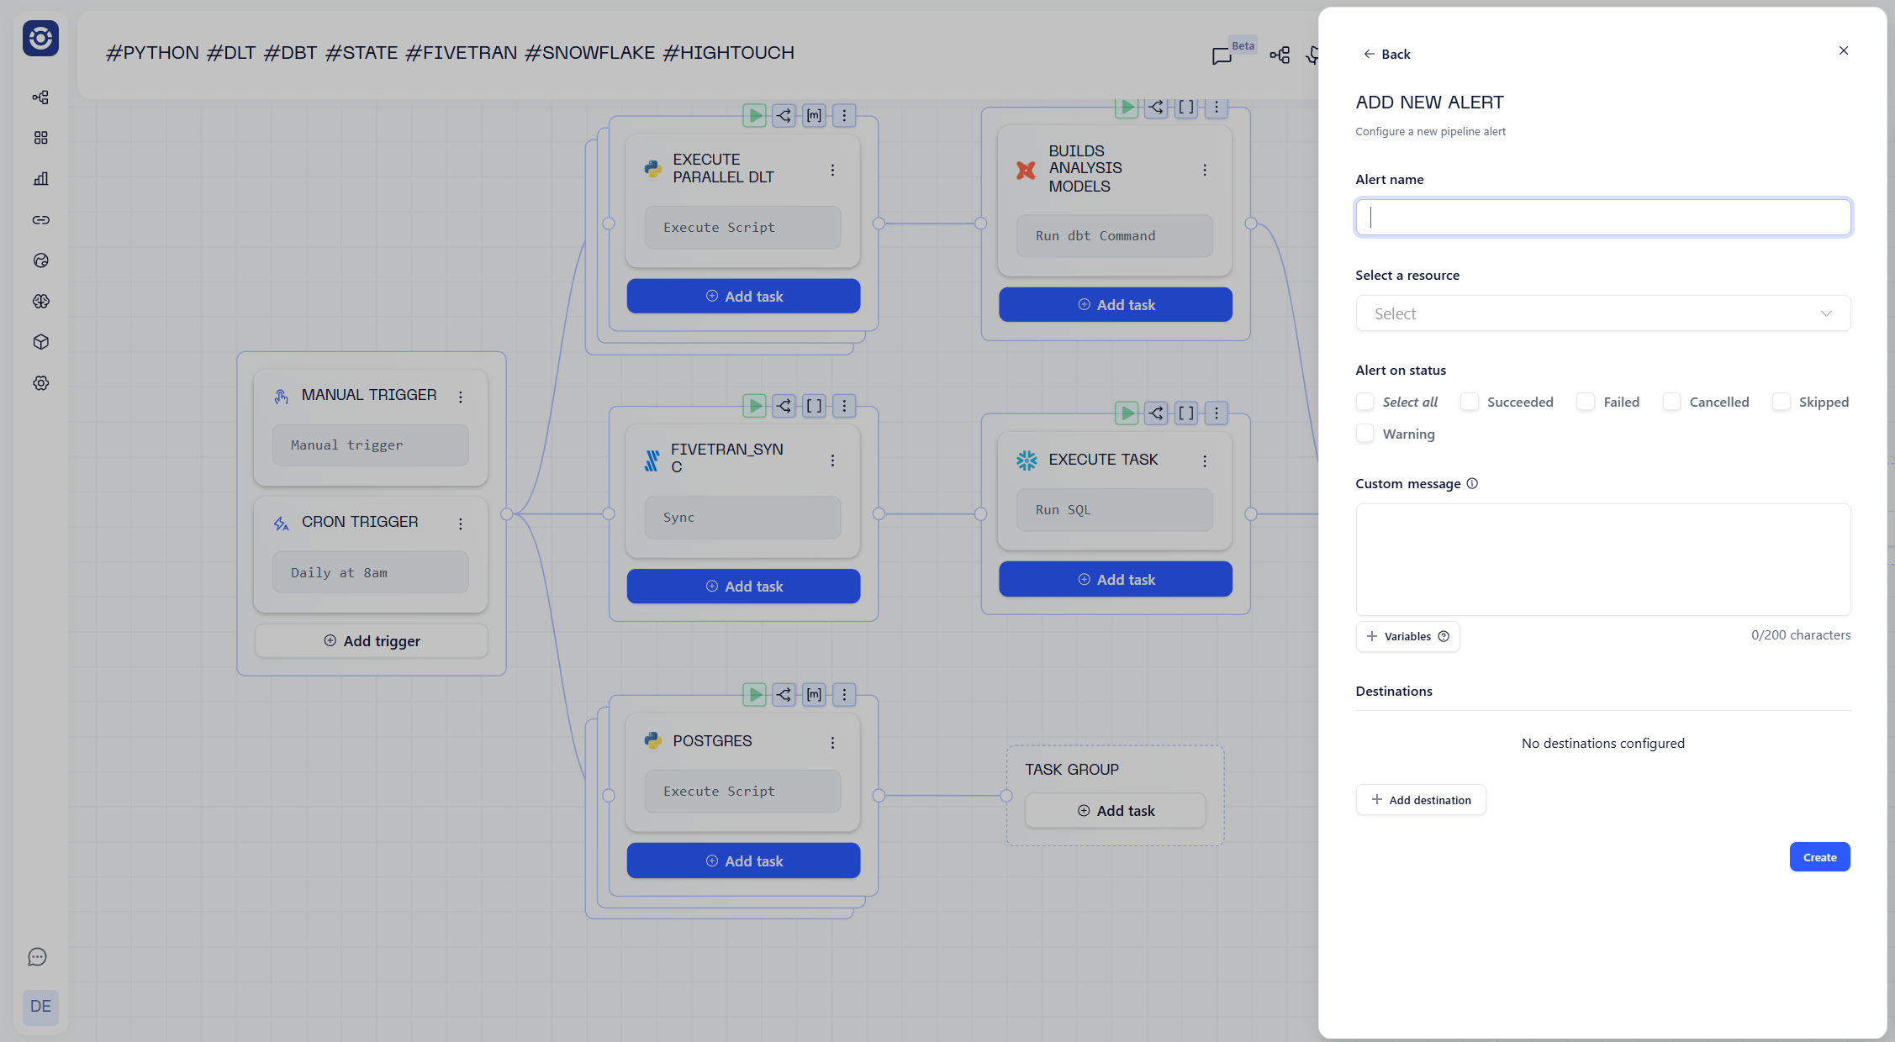
Task: Open three-dot menu on EXECUTE TASK card
Action: pos(1205,461)
